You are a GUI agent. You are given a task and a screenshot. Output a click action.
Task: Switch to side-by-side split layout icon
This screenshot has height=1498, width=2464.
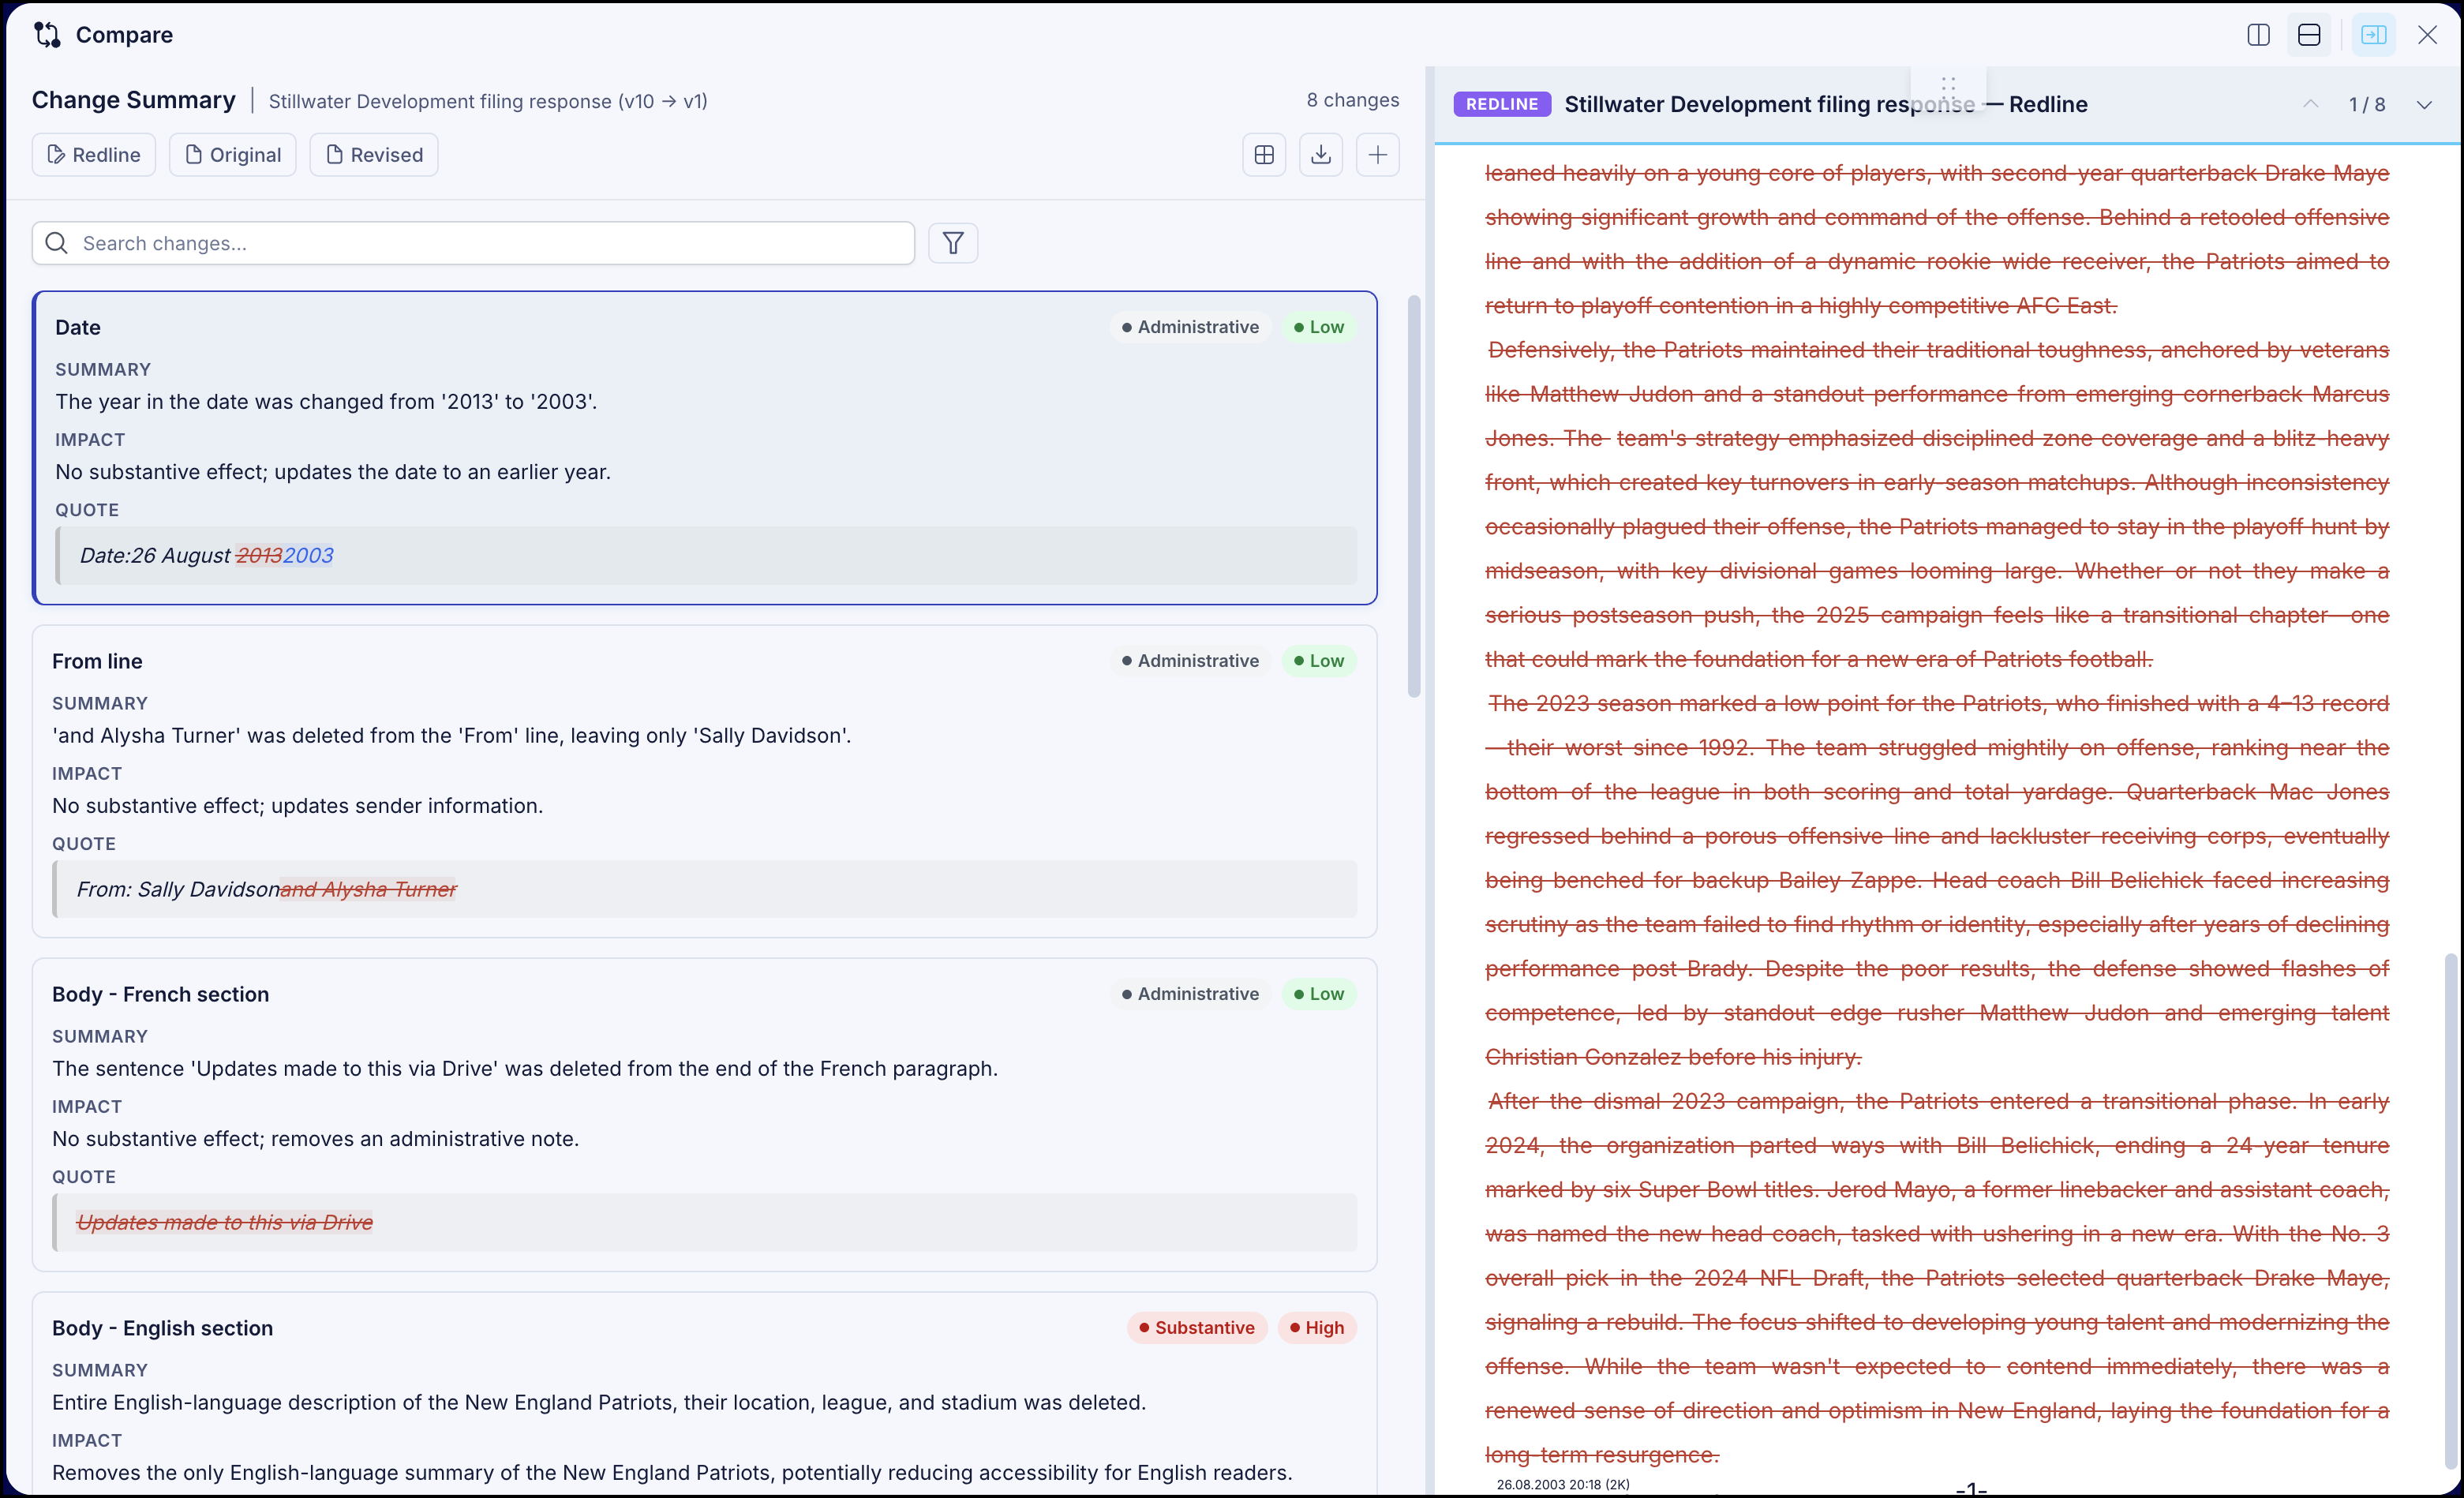[2258, 35]
